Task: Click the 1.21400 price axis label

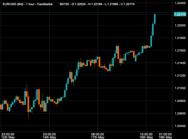Action: (x=180, y=63)
